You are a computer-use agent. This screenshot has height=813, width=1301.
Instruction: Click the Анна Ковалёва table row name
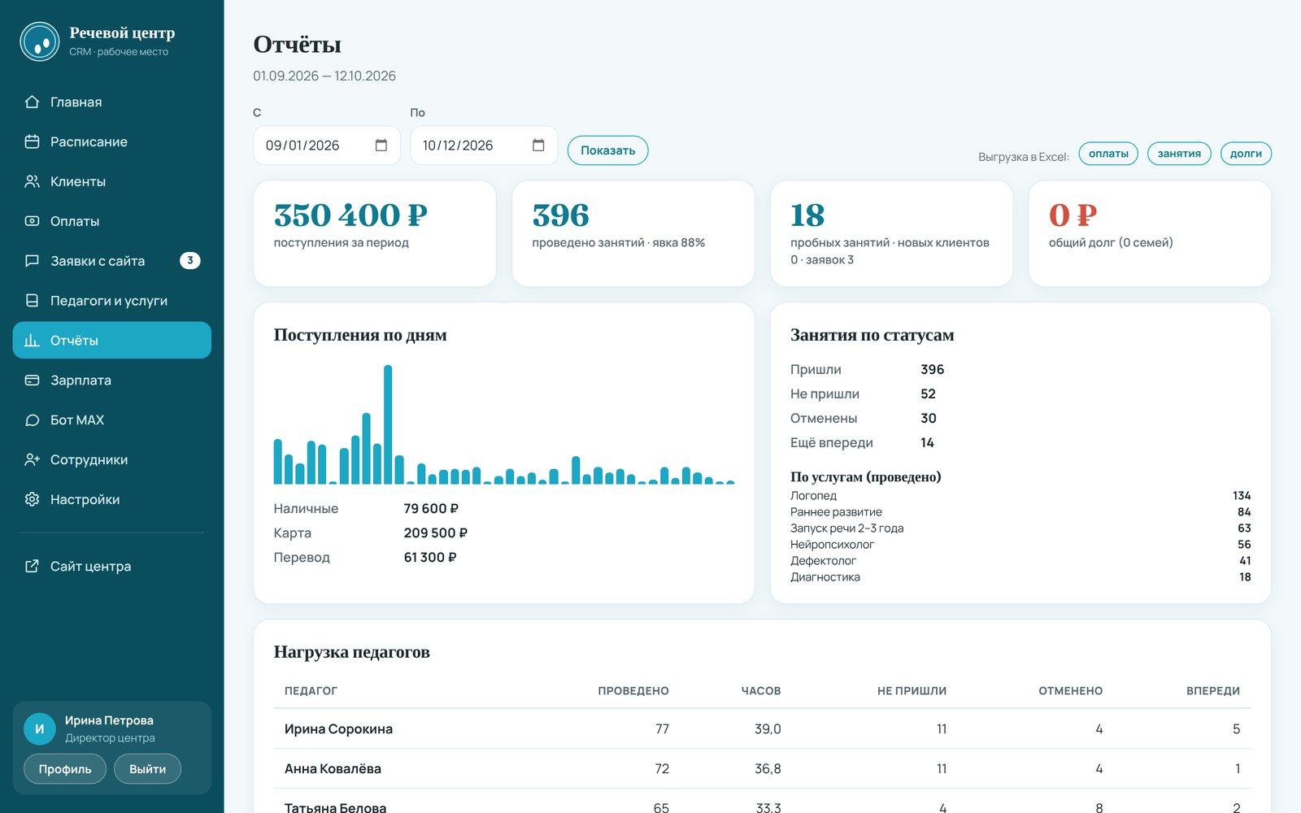click(333, 769)
